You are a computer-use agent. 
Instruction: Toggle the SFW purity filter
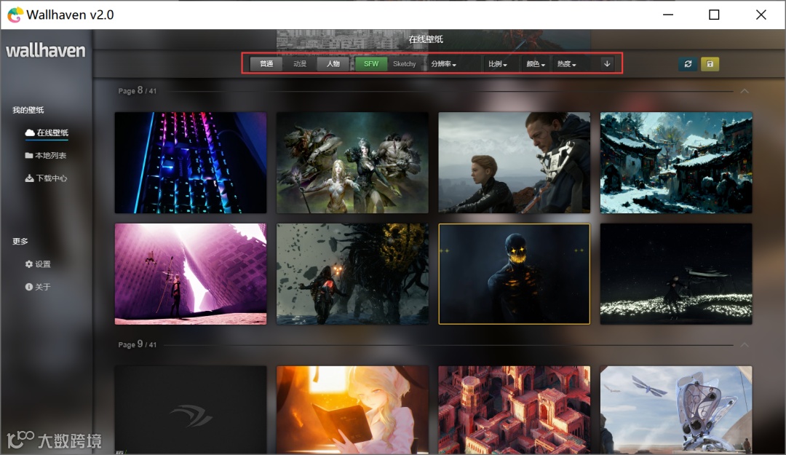(x=371, y=64)
